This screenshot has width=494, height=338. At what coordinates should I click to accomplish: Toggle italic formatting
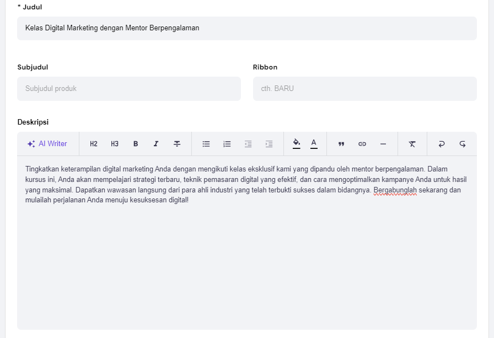point(156,143)
